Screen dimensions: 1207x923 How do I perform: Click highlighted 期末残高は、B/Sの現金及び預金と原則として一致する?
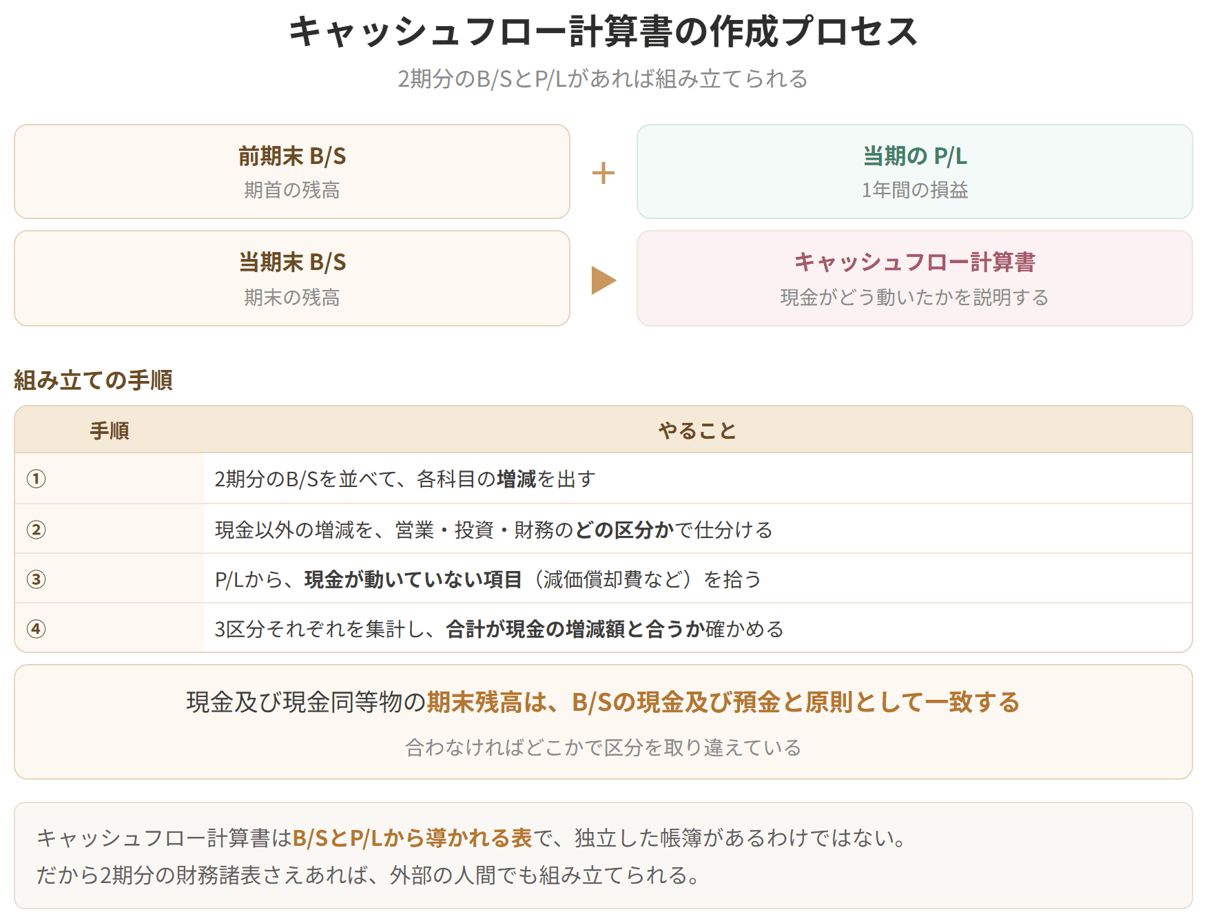point(723,702)
